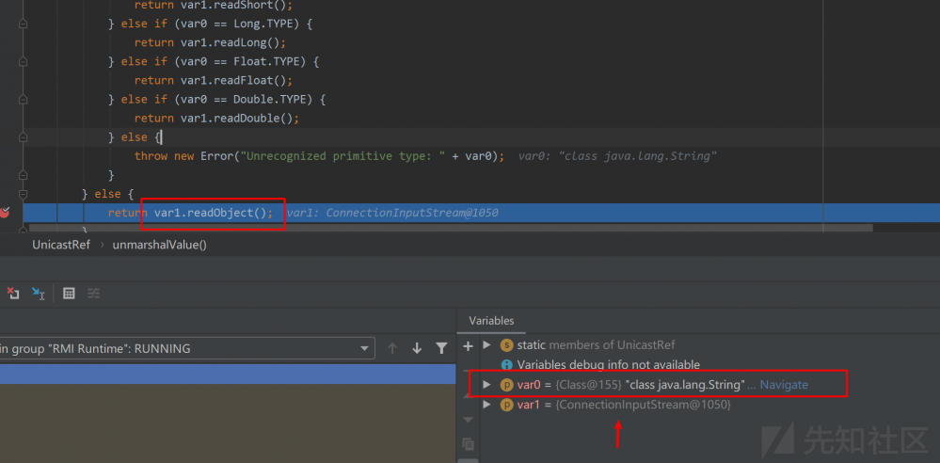Click 'return var1.readFloat();' code line
The width and height of the screenshot is (940, 463).
click(x=213, y=80)
